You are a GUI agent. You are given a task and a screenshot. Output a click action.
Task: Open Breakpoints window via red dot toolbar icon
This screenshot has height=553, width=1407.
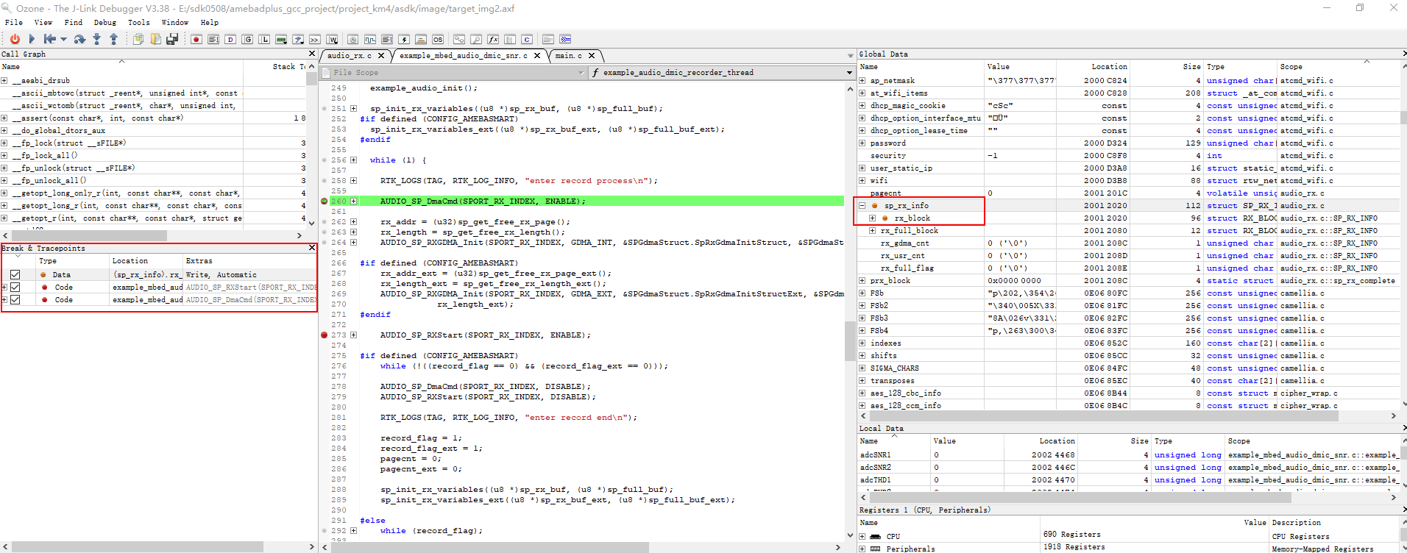[196, 39]
